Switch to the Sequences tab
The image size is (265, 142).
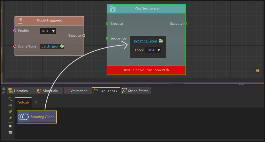pyautogui.click(x=106, y=91)
